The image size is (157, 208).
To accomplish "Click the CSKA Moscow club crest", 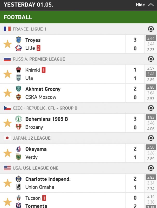I will [x=19, y=97].
